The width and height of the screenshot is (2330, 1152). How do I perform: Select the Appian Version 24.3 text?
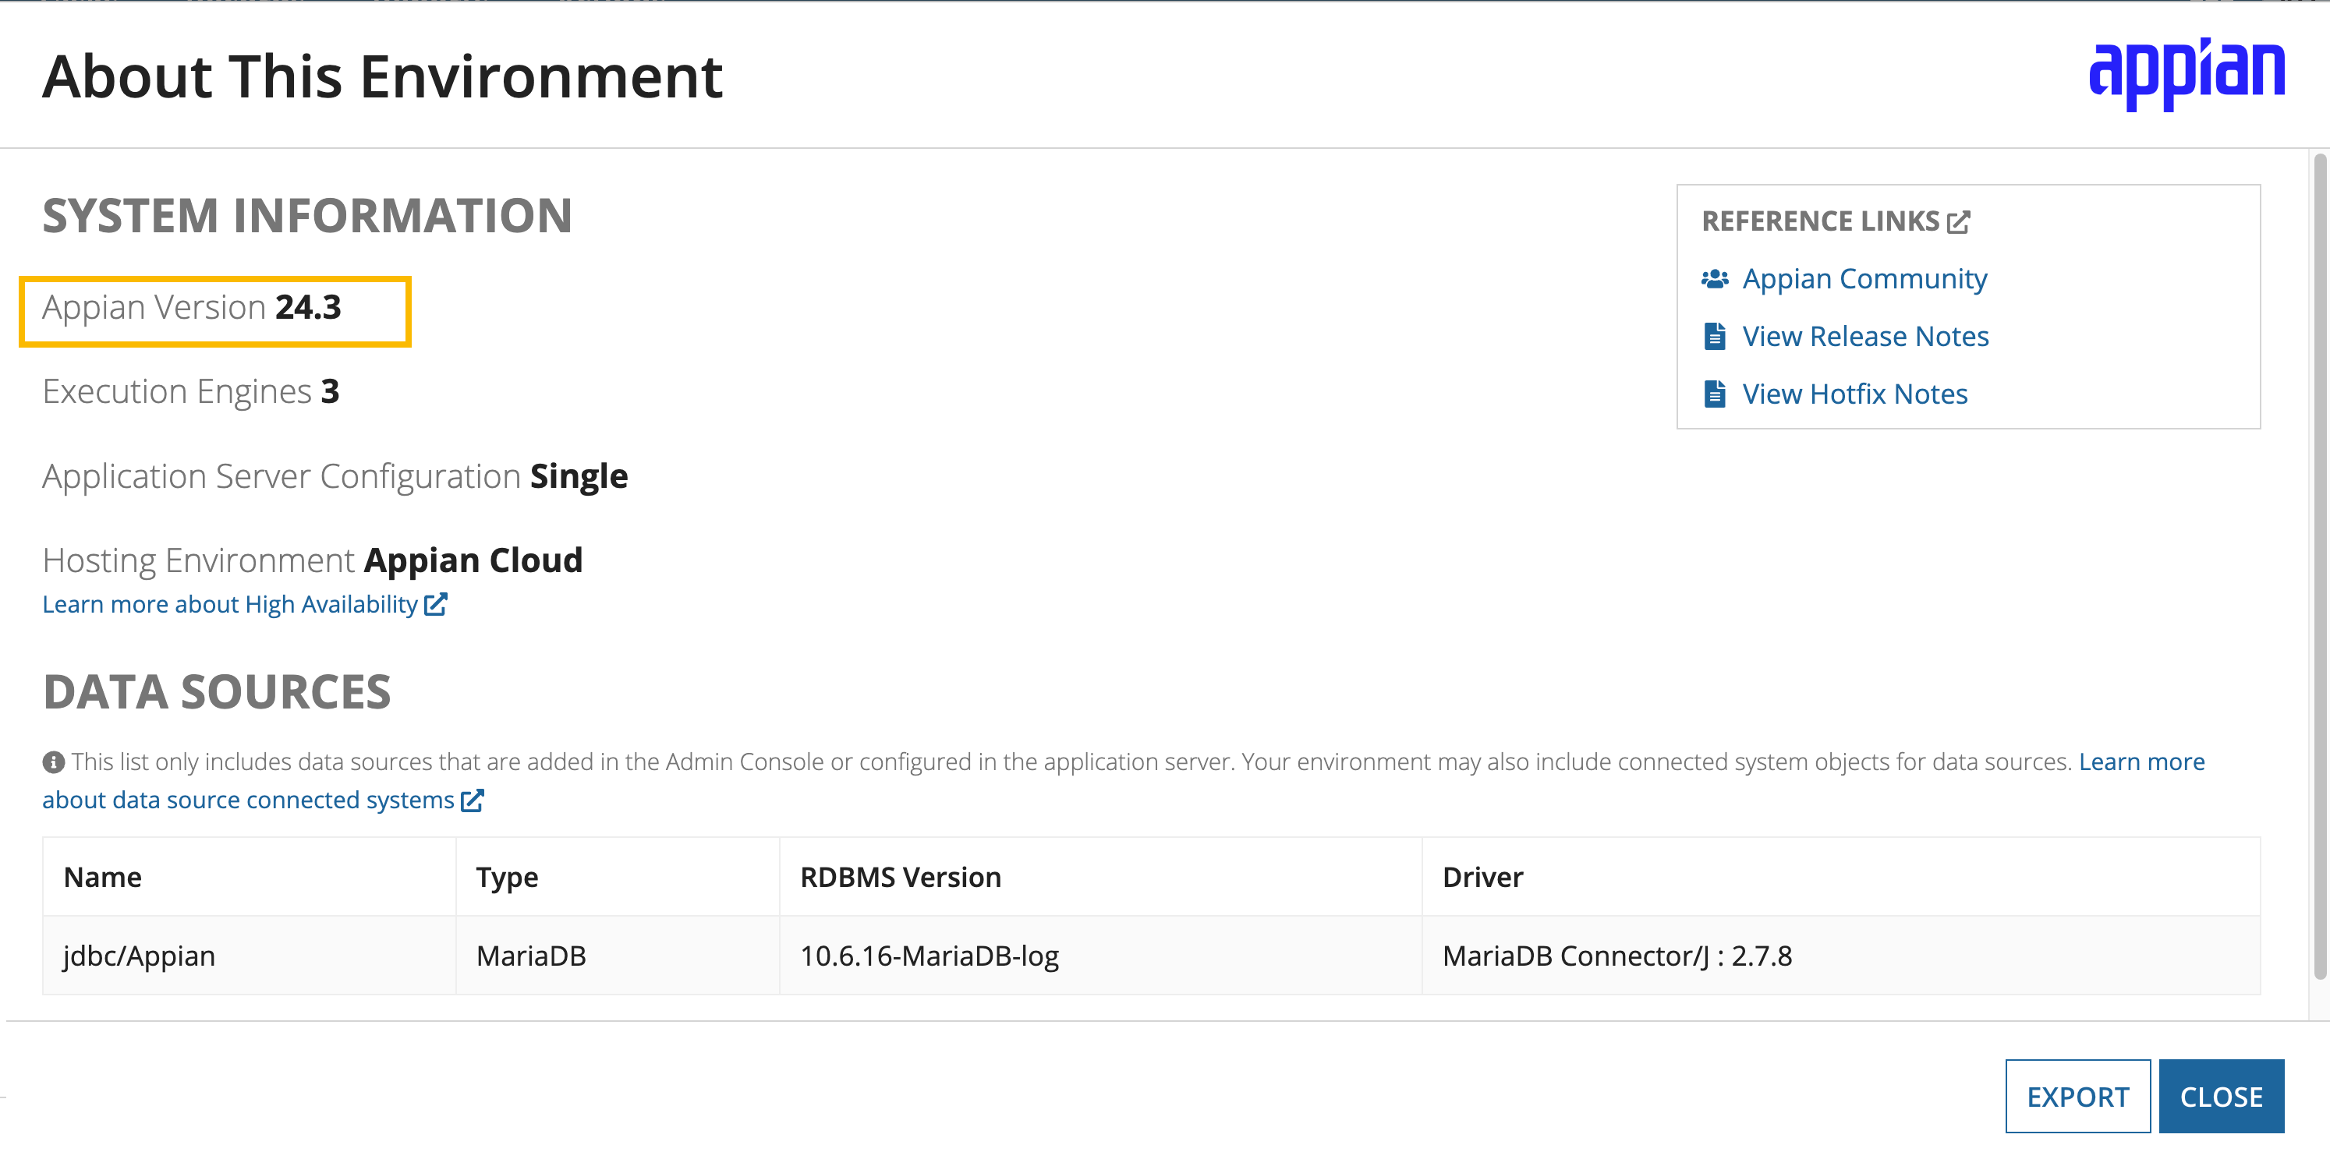click(192, 307)
